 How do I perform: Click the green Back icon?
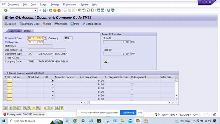[51, 10]
